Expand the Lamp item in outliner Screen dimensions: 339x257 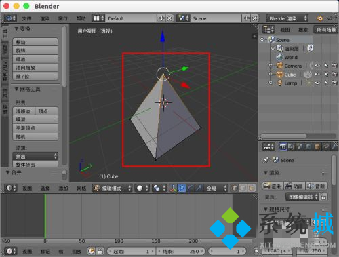271,83
